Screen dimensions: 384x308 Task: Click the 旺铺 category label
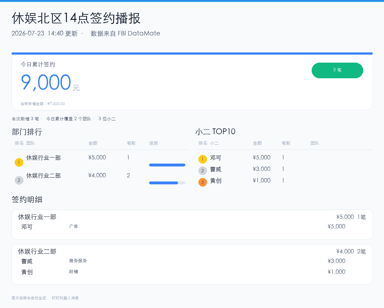pyautogui.click(x=74, y=272)
